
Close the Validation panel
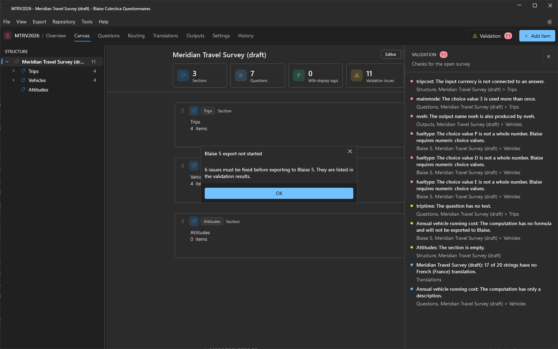tap(549, 57)
